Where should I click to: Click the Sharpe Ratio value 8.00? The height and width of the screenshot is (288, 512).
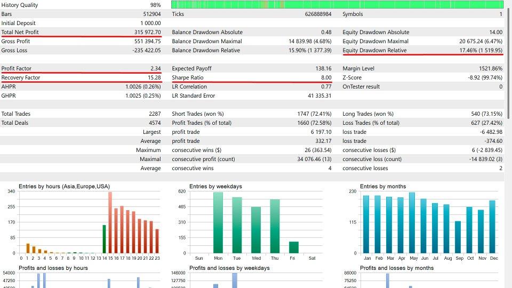(326, 77)
